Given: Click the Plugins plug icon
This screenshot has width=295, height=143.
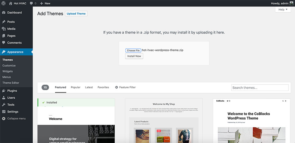Looking at the screenshot, I should (4, 91).
